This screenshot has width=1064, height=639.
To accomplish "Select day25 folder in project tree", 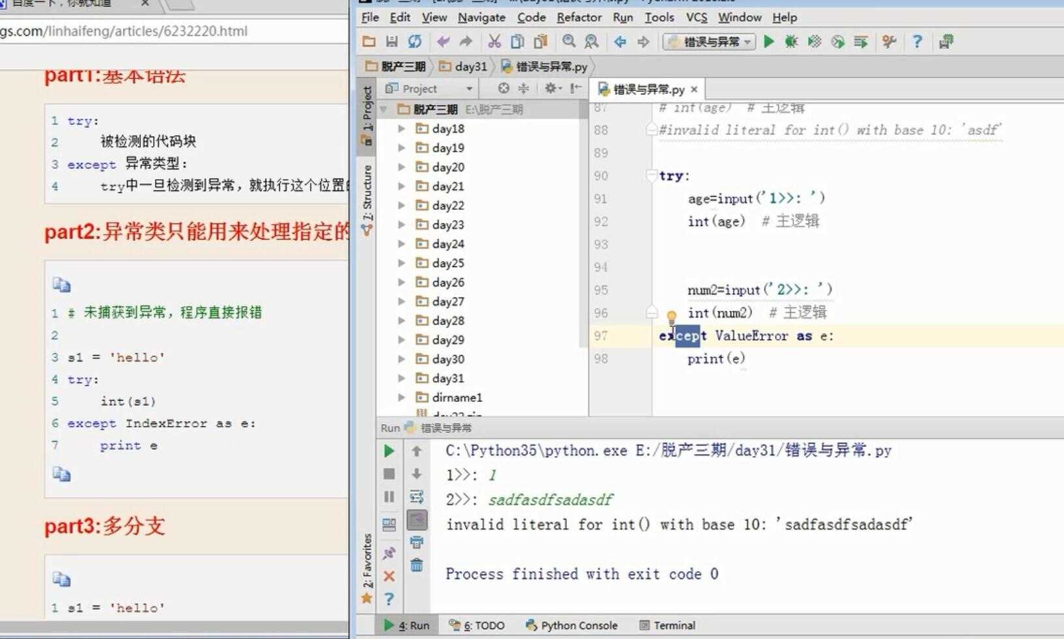I will tap(448, 263).
